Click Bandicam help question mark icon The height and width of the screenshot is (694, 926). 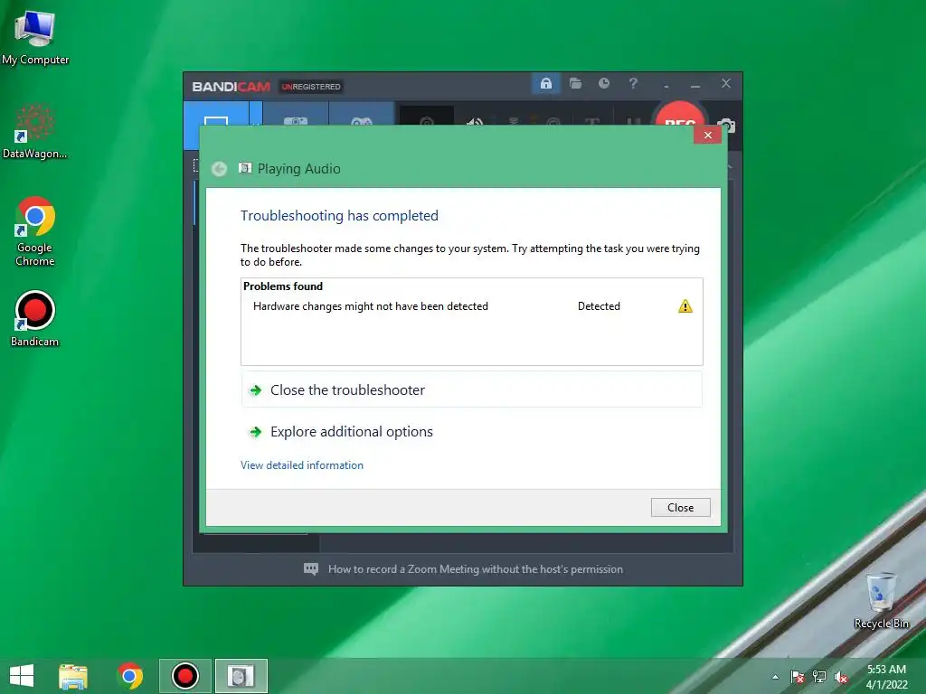(633, 84)
